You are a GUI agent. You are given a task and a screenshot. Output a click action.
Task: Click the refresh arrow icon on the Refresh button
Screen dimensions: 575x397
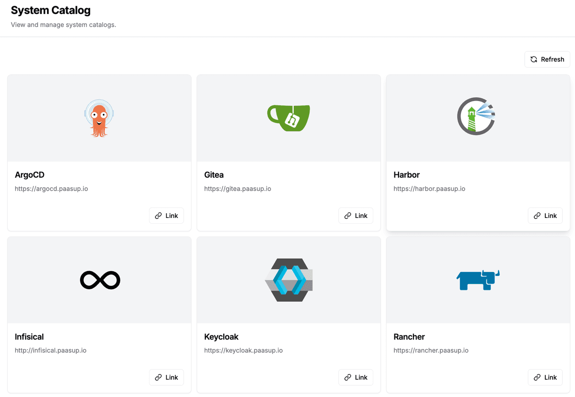(533, 59)
